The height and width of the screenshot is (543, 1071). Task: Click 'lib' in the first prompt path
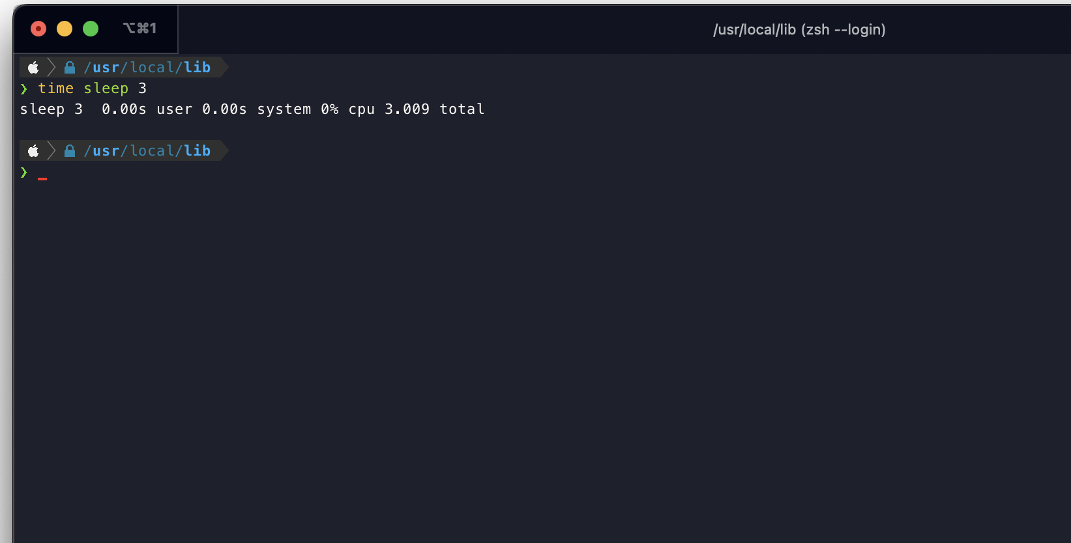[x=197, y=67]
